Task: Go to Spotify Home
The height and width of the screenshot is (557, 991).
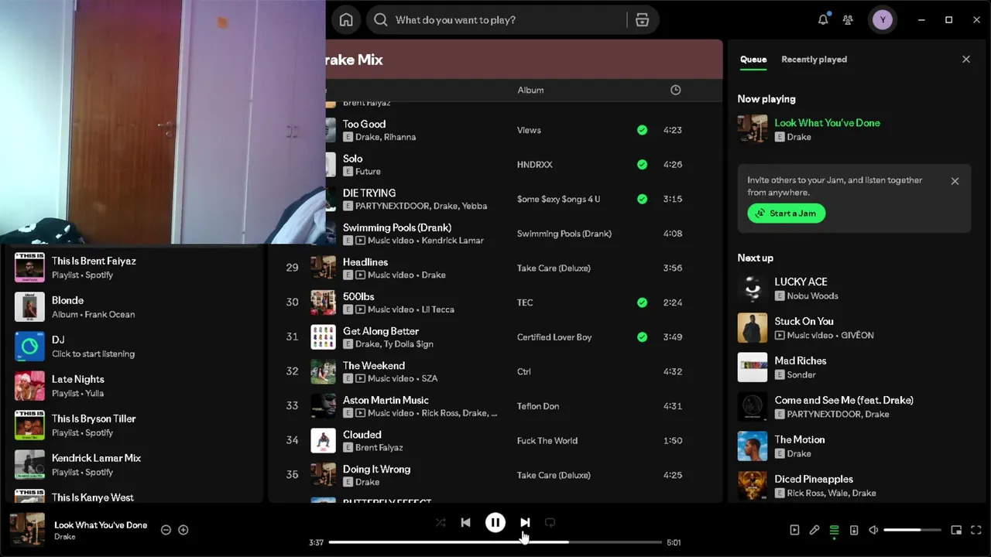Action: pyautogui.click(x=346, y=20)
